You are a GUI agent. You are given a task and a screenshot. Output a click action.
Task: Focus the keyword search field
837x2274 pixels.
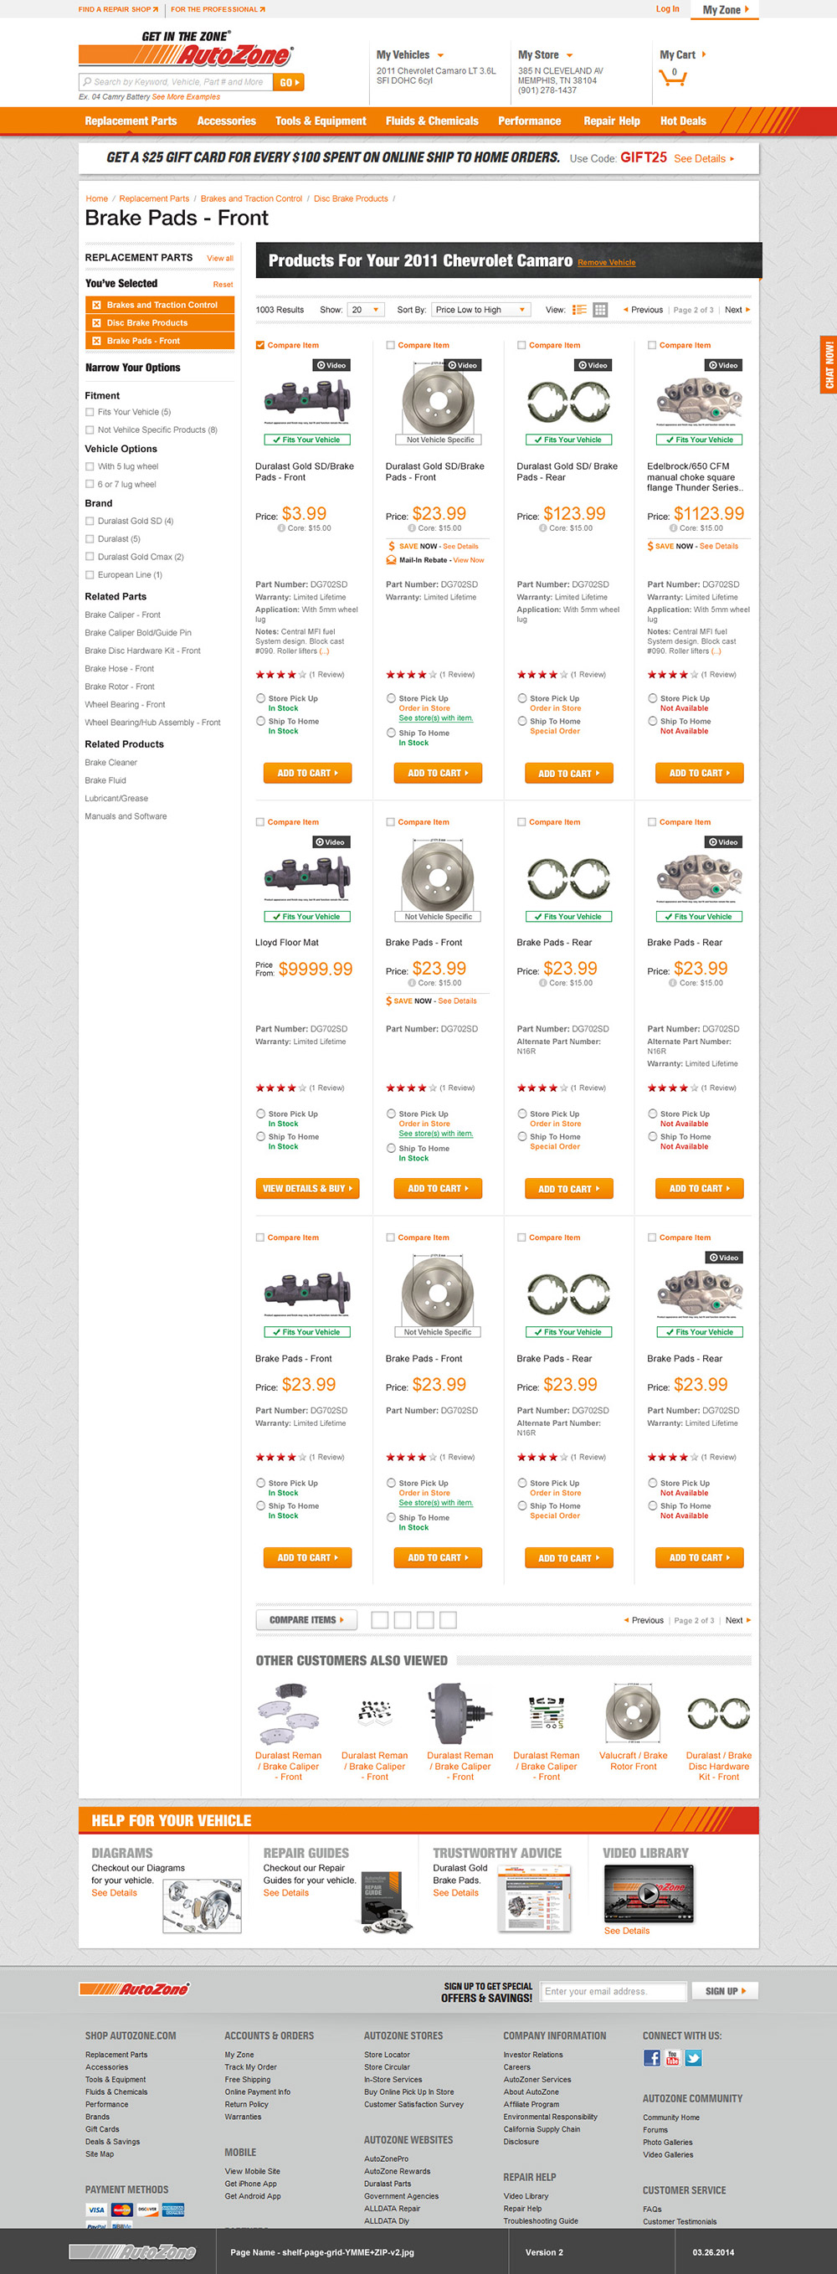pos(175,82)
